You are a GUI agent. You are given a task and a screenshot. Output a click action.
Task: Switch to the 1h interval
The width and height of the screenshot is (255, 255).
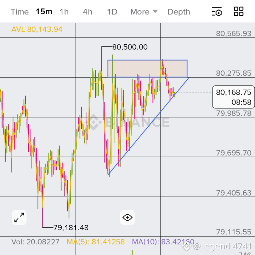coord(64,12)
